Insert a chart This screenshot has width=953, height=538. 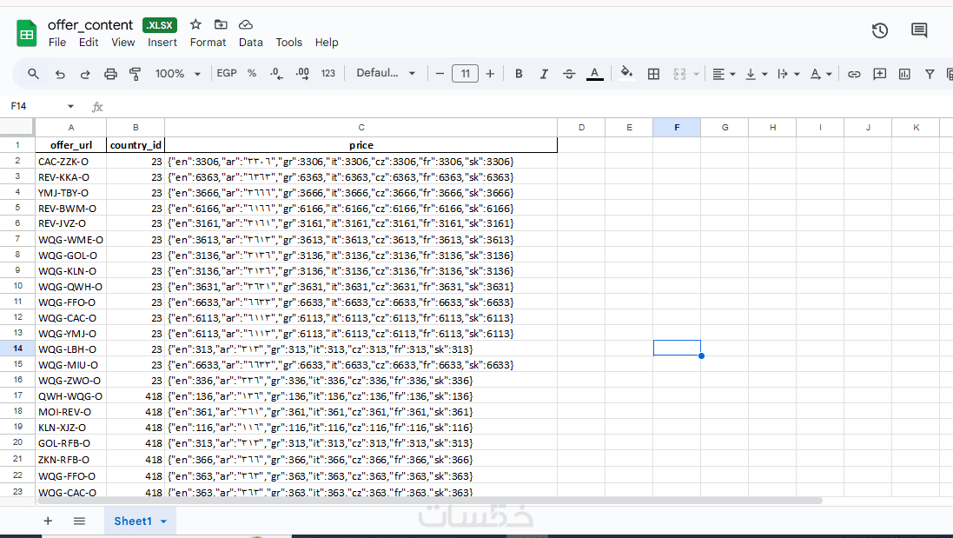point(904,74)
